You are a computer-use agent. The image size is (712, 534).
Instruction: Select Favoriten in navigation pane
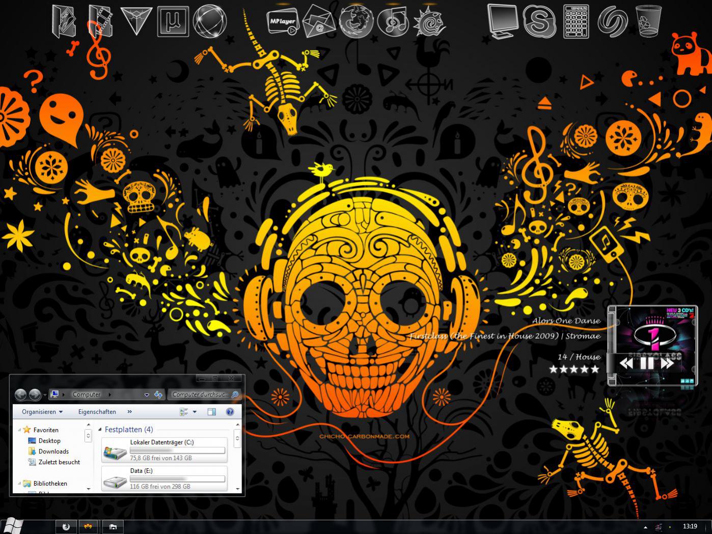[x=46, y=430]
